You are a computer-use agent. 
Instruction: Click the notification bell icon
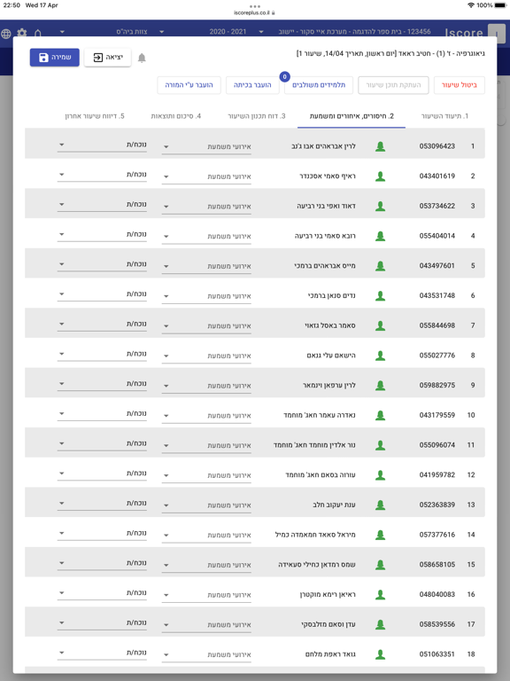[142, 58]
